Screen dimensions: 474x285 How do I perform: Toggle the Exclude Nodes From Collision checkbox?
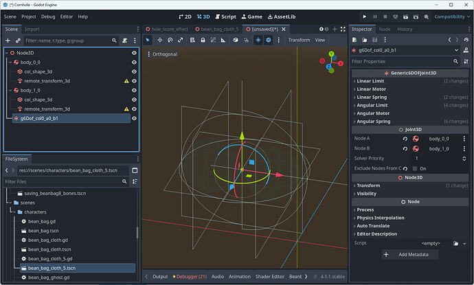pyautogui.click(x=414, y=168)
